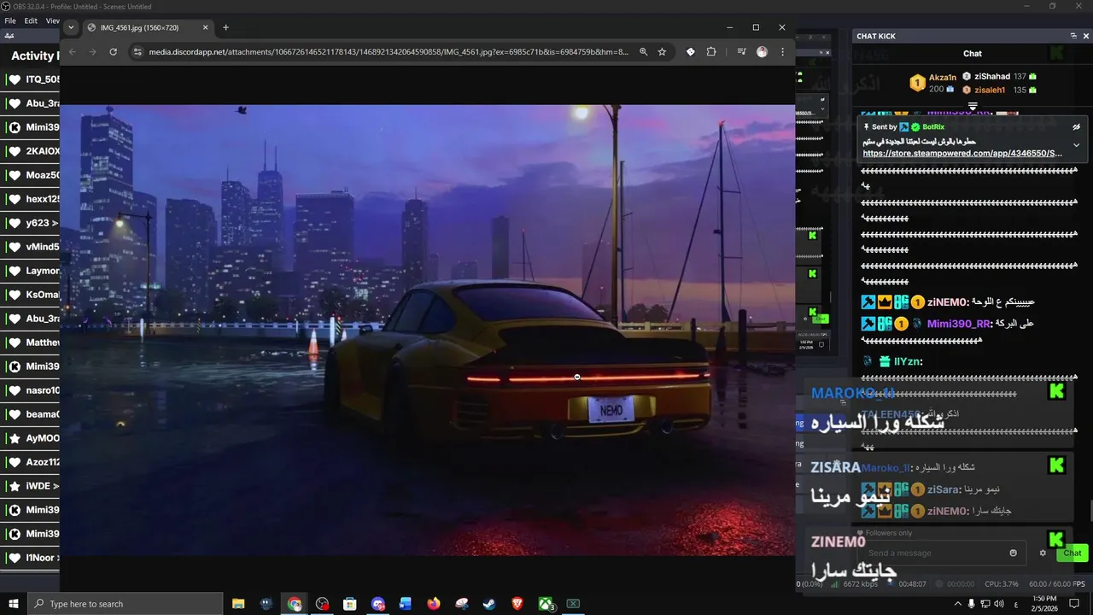
Task: Open Firefox from the taskbar
Action: pyautogui.click(x=434, y=604)
